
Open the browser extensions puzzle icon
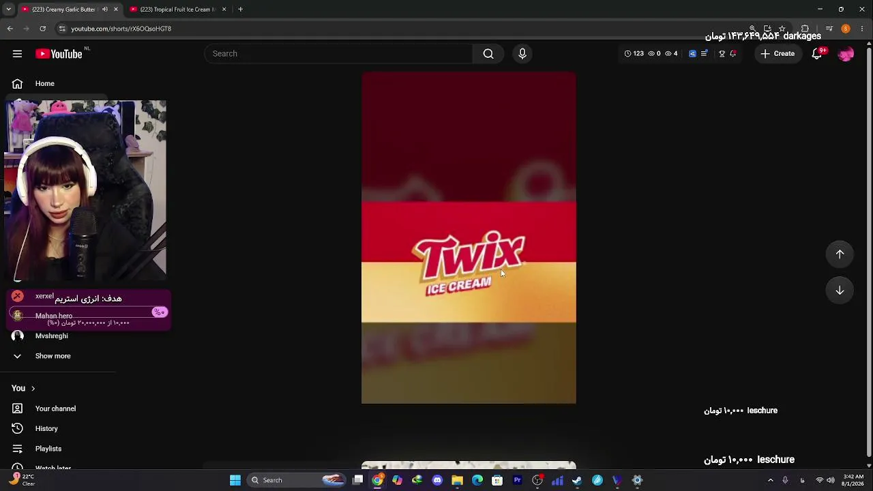805,29
